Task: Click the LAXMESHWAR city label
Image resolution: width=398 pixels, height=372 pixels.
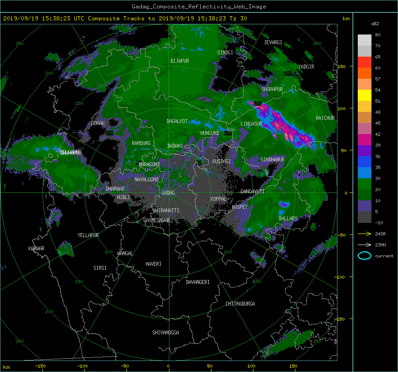Action: (x=157, y=220)
